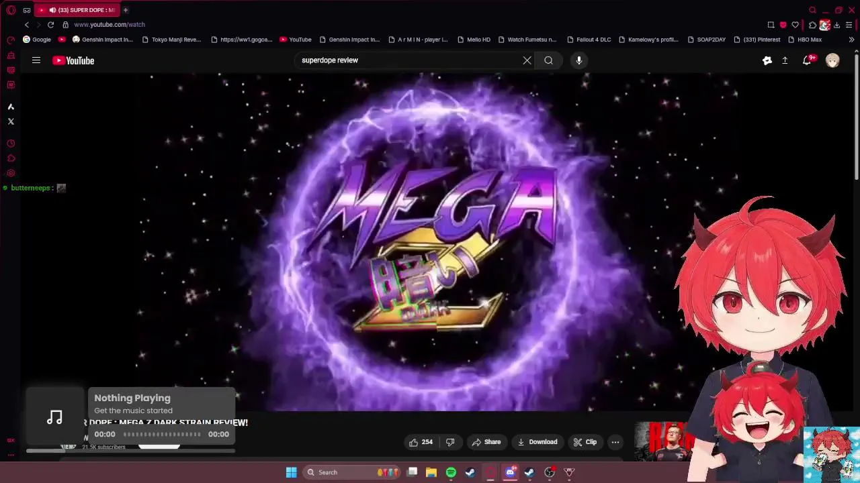Like the video showing 254 likes
860x483 pixels.
tap(421, 442)
